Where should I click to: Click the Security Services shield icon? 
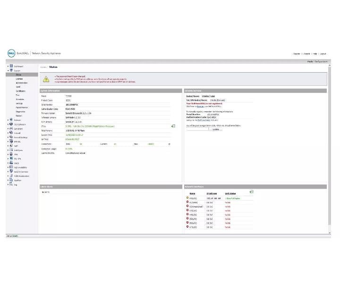click(11, 171)
